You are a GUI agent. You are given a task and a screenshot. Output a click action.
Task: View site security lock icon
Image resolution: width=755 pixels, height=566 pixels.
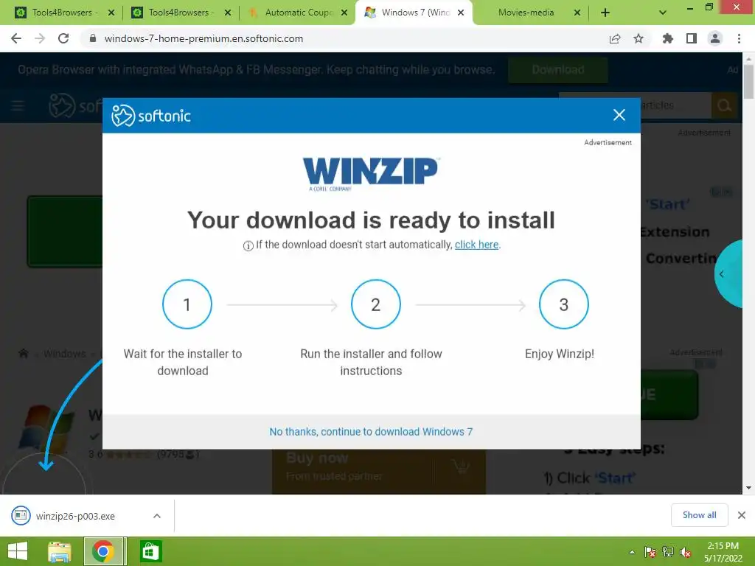click(92, 38)
